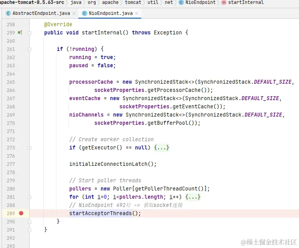
Task: Open the 'apache' breadcrumb folder
Action: [x=110, y=2]
